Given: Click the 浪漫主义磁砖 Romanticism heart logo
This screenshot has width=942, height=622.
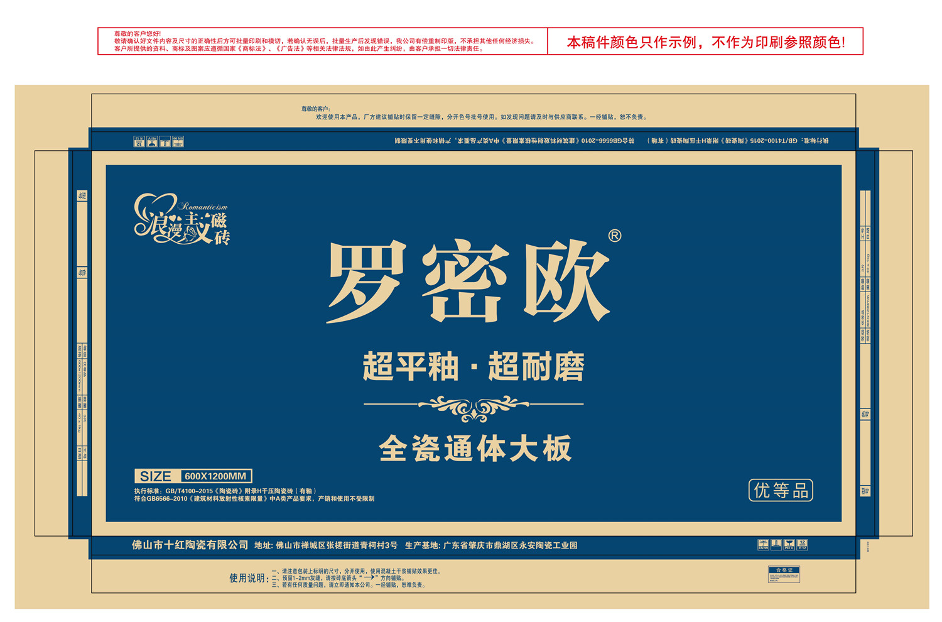Looking at the screenshot, I should tap(182, 219).
